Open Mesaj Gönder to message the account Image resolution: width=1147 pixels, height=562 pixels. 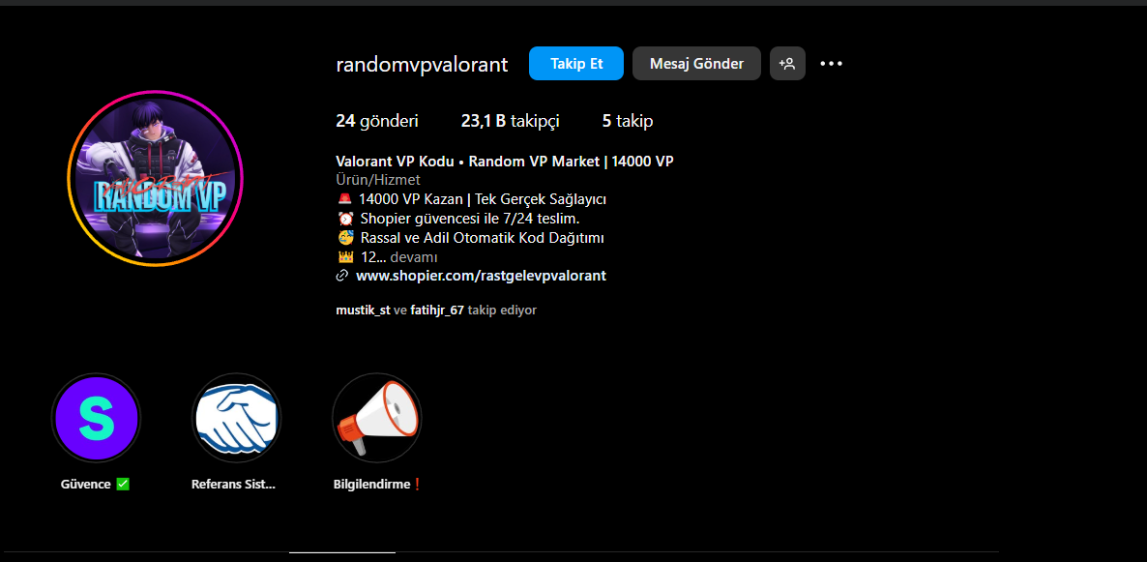pos(696,64)
